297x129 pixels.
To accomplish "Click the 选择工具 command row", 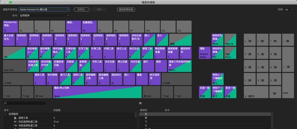I will [x=69, y=118].
